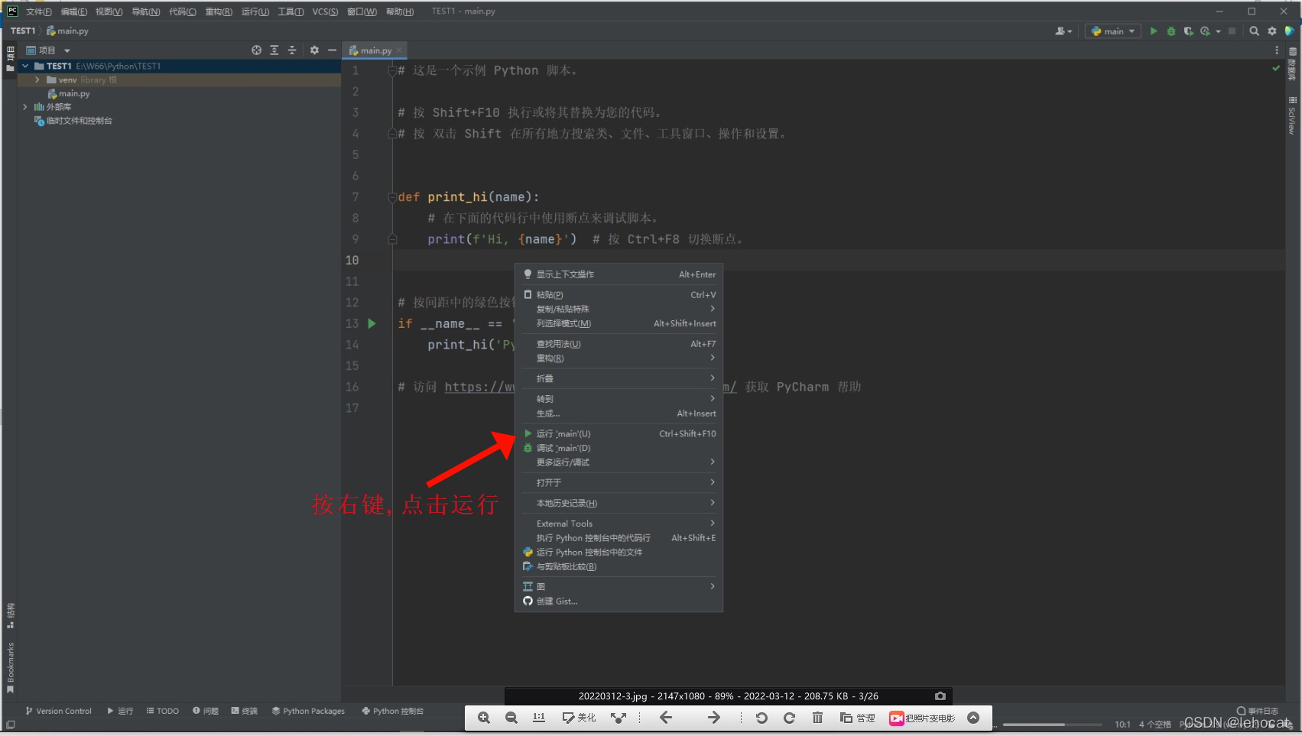Open Bookmarks side tool window
The image size is (1302, 736).
tap(10, 666)
